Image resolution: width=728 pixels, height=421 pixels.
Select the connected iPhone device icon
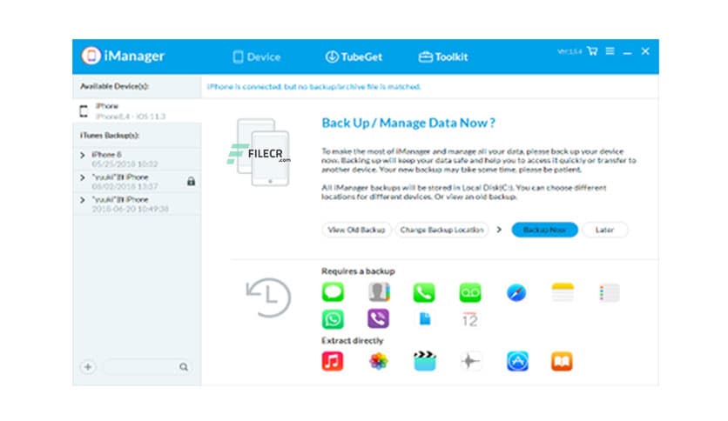84,111
